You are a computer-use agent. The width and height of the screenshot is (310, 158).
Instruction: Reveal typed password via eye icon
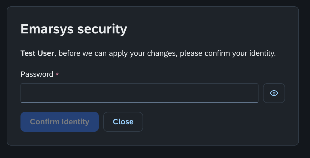tap(274, 93)
